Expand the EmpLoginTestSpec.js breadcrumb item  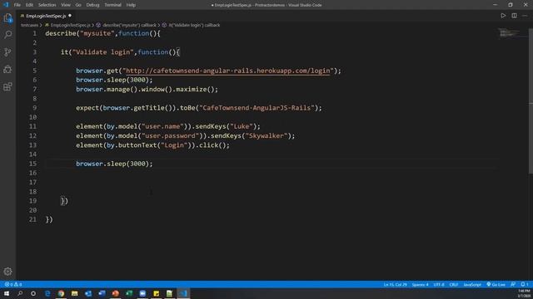(x=70, y=25)
